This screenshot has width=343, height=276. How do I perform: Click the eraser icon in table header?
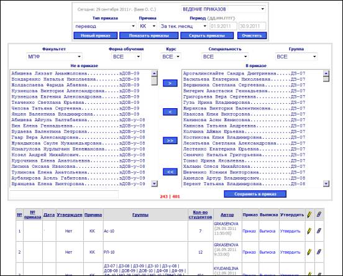[x=319, y=214]
